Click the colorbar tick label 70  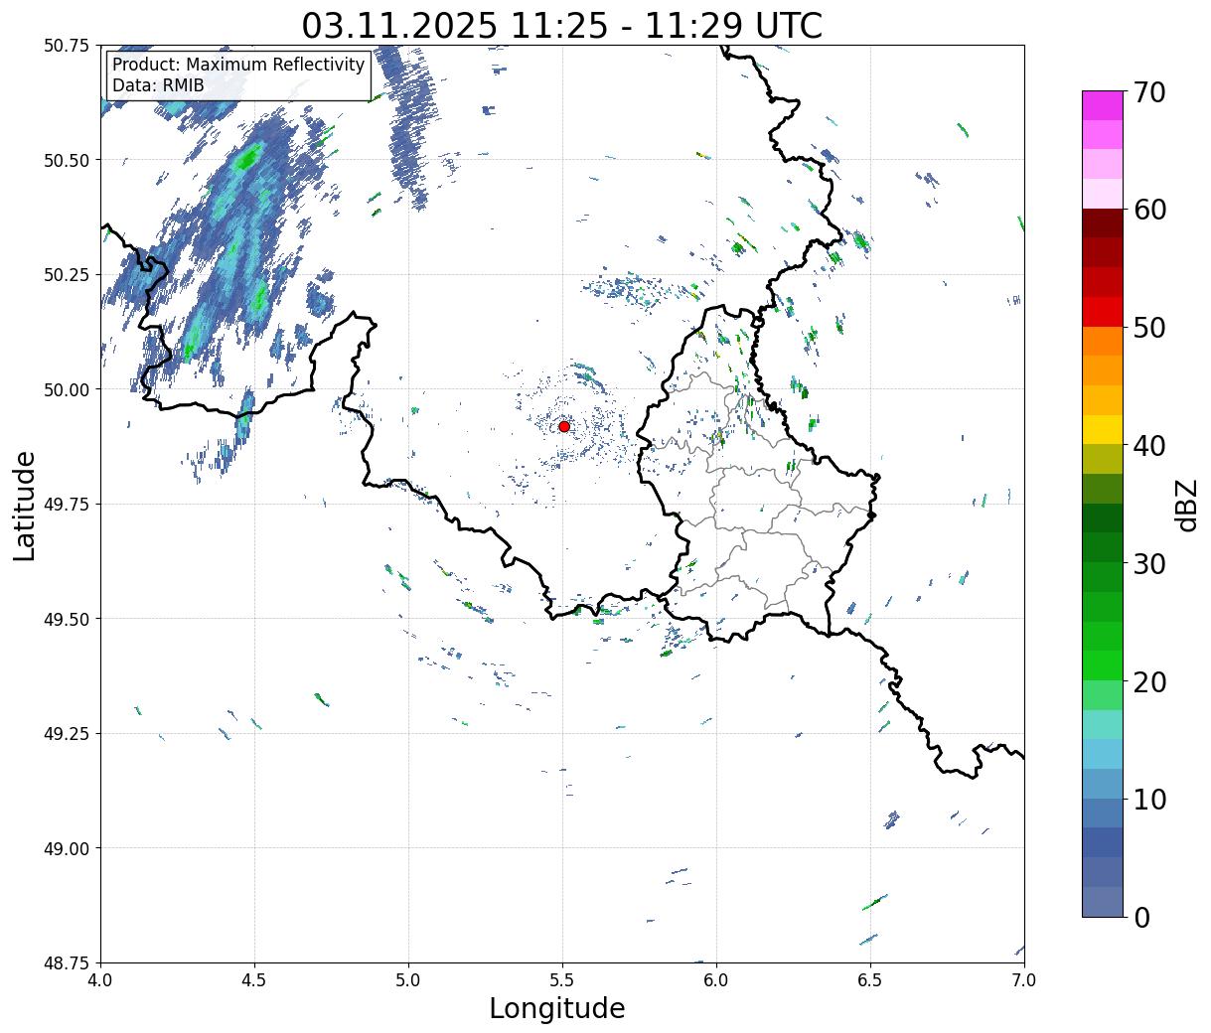click(x=1149, y=91)
